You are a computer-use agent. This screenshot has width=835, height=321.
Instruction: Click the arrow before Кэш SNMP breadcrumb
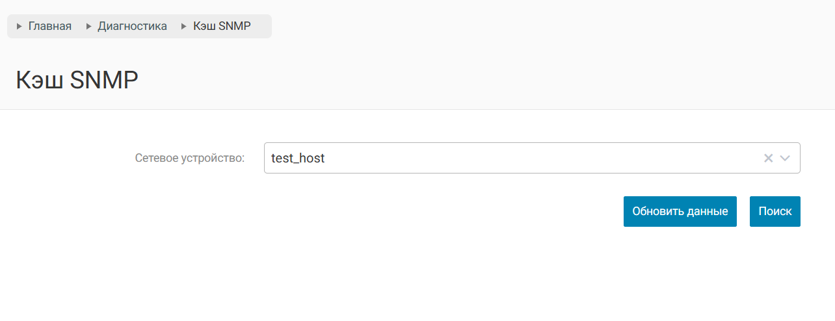(x=184, y=27)
